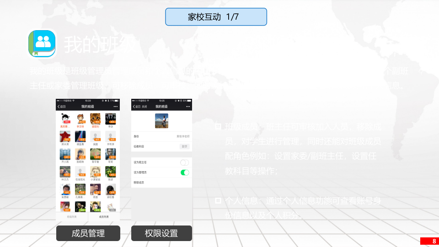This screenshot has height=247, width=439.
Task: Click the 家校互动 1/7 title box
Action: click(x=216, y=17)
